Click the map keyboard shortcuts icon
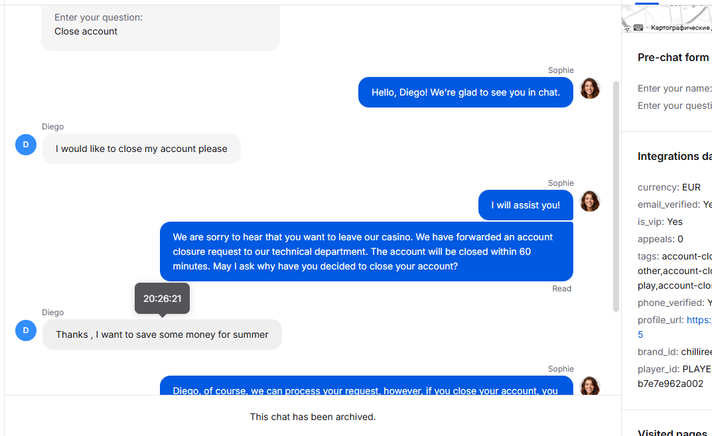 638,28
